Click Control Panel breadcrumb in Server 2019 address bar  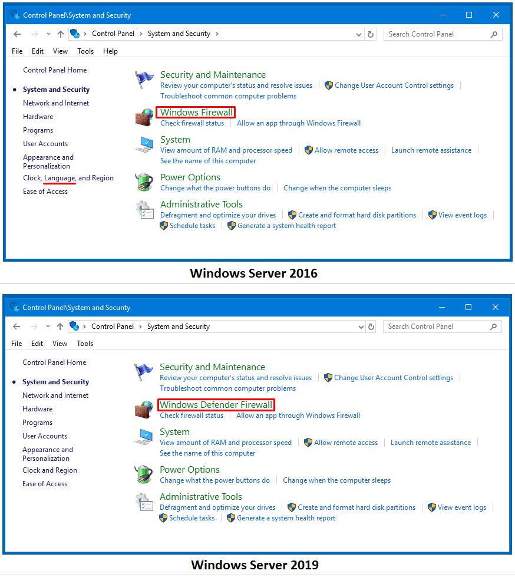point(112,327)
